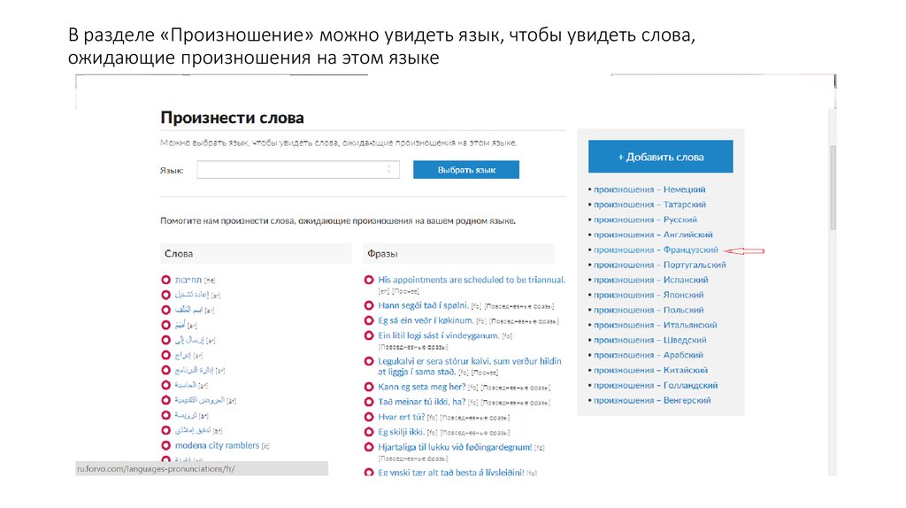Open phrase 'Eg sá ein veðr í køkinum.'
Image resolution: width=906 pixels, height=508 pixels.
pyautogui.click(x=426, y=320)
